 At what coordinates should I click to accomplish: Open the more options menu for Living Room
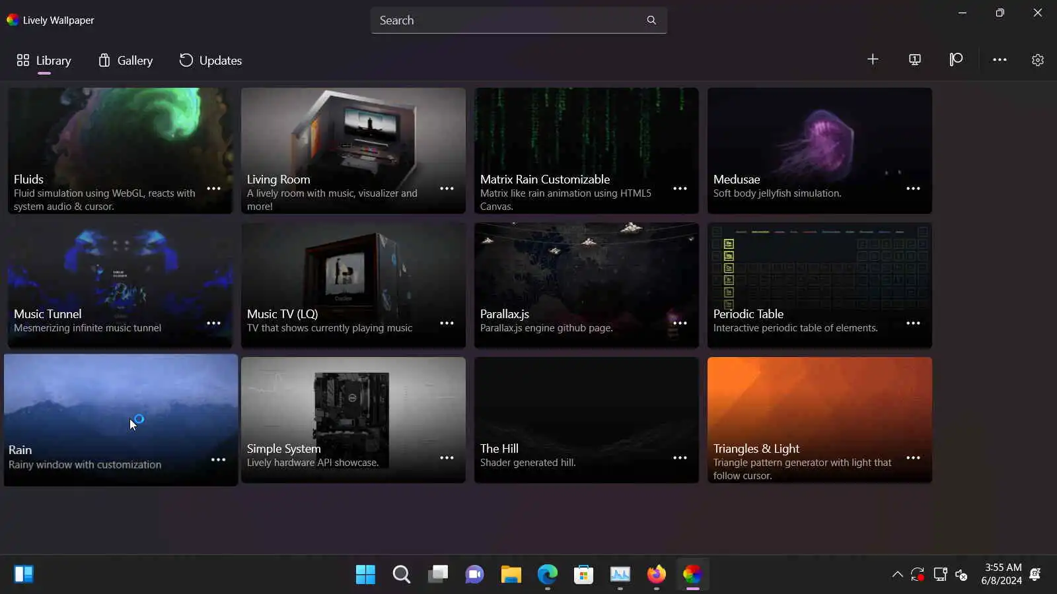447,189
